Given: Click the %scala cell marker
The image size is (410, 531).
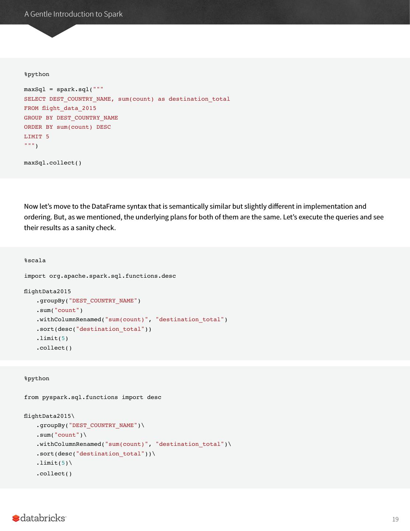Looking at the screenshot, I should 35,261.
